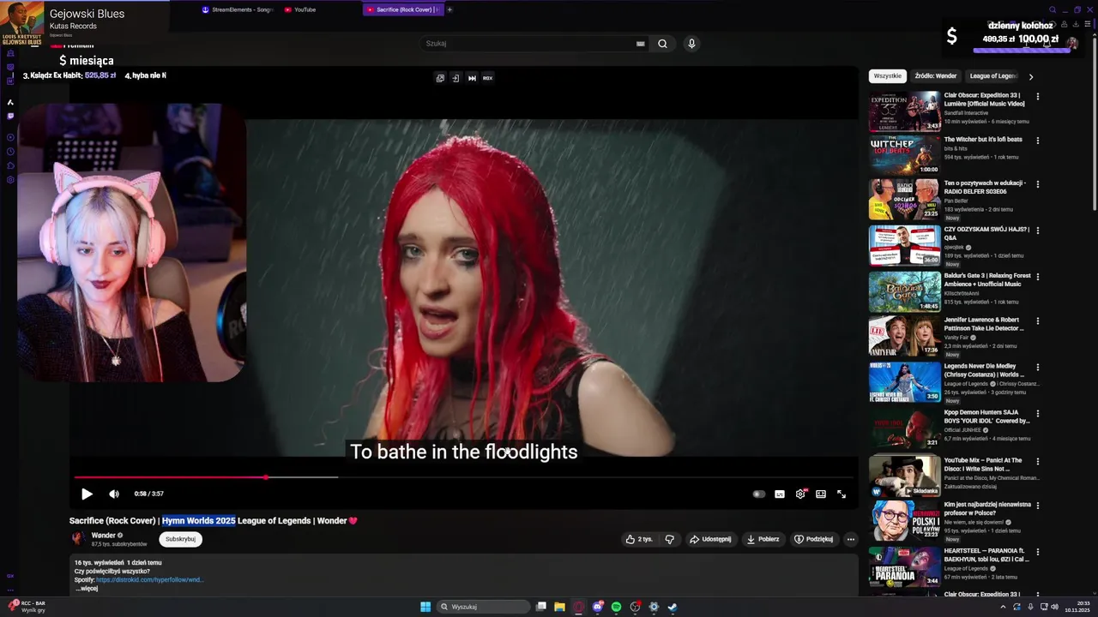The width and height of the screenshot is (1098, 617).
Task: Open options menu for Baldur's Gate 3 video
Action: point(1037,277)
